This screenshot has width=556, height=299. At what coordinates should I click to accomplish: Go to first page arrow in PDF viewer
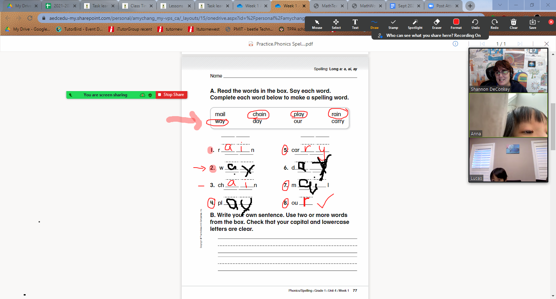click(482, 44)
